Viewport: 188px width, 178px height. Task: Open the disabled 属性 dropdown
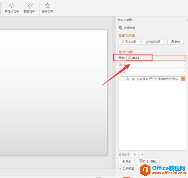[157, 65]
